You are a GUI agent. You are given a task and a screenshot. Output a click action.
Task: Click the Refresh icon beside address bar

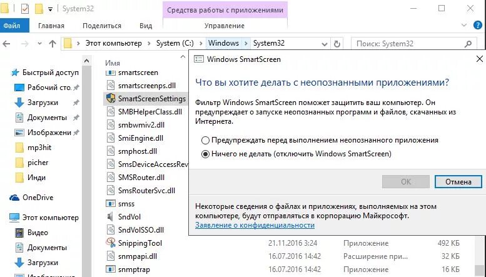tap(338, 44)
